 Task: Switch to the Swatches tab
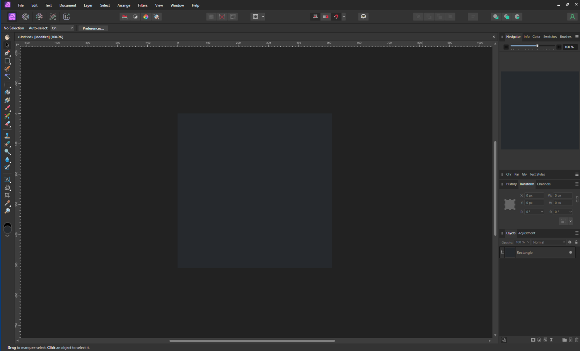coord(550,36)
